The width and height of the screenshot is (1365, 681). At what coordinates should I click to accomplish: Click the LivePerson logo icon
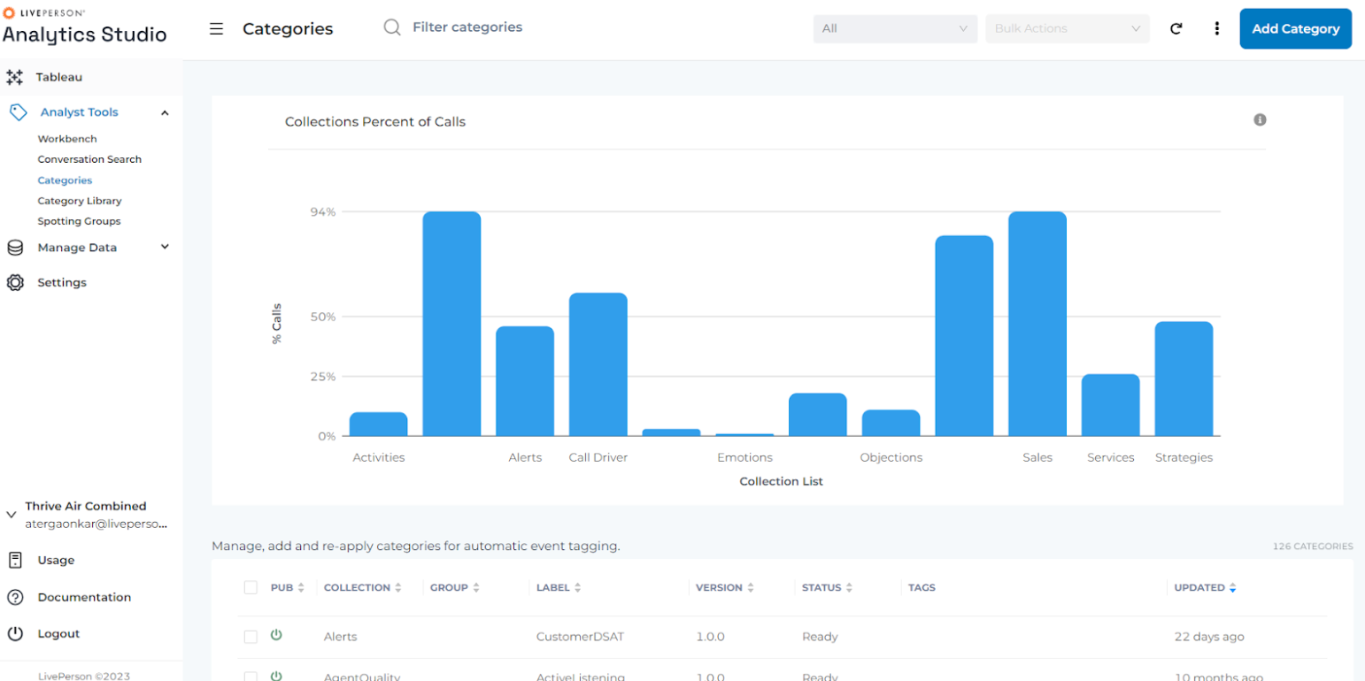pos(9,13)
